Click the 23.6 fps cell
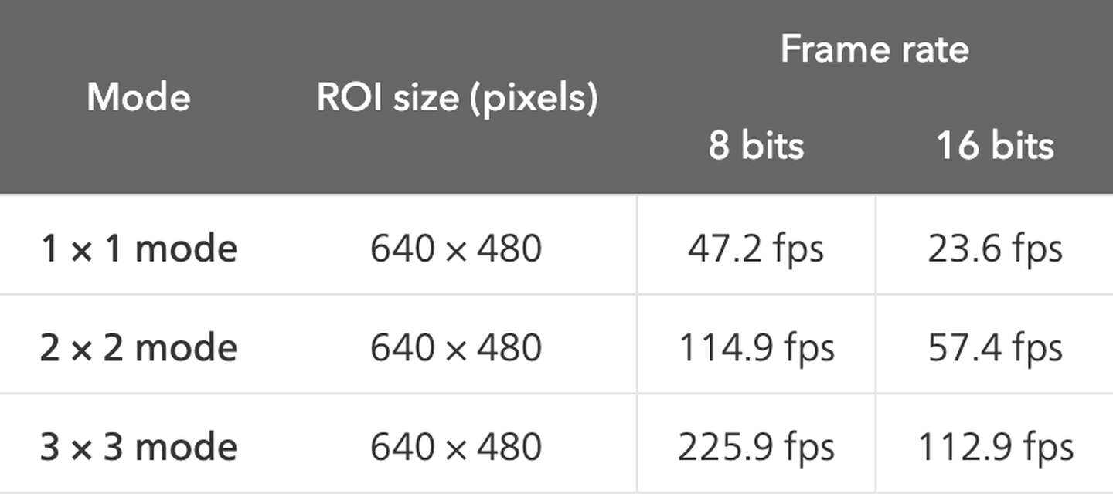 [995, 249]
